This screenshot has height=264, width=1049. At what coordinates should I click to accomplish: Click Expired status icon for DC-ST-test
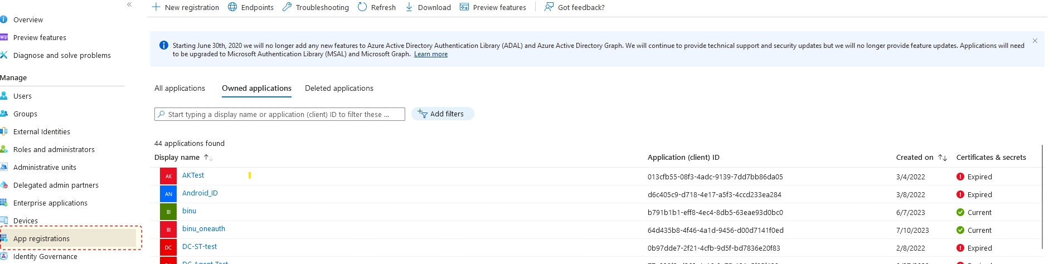(x=960, y=248)
